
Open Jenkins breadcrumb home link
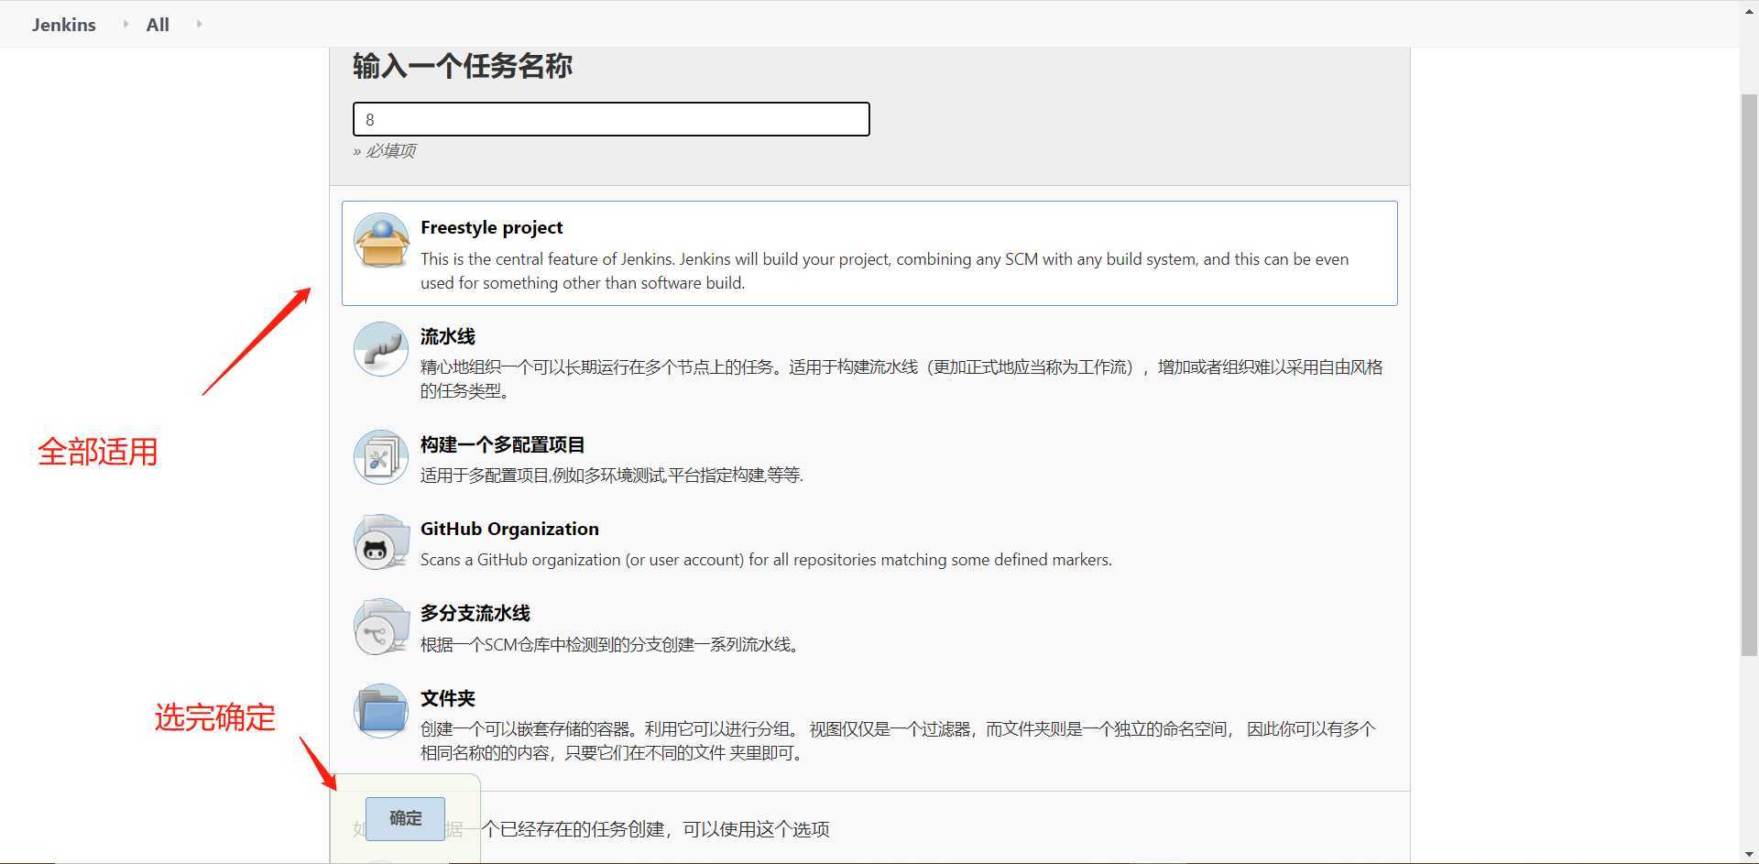63,25
